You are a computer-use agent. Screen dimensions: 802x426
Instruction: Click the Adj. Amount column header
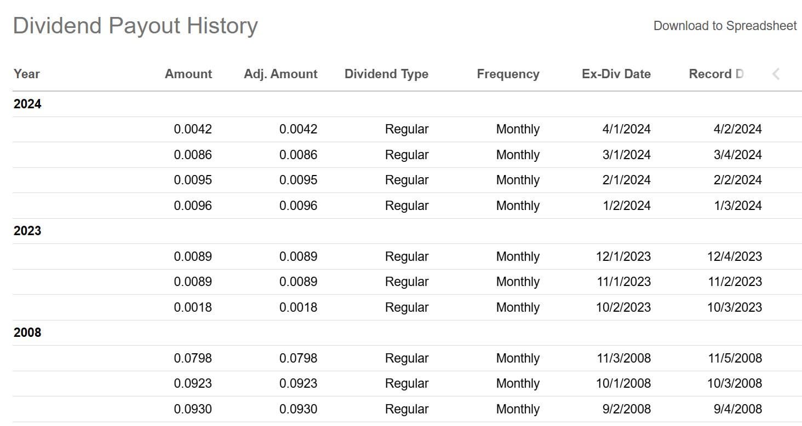pyautogui.click(x=280, y=74)
